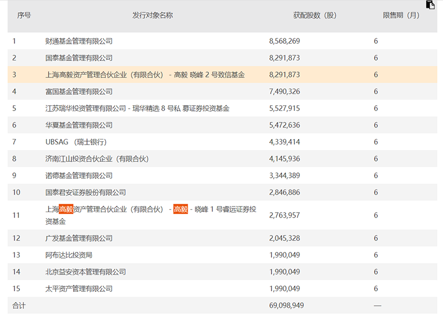Viewport: 443px width, 319px height.
Task: Select the 序号 column header
Action: (x=24, y=16)
